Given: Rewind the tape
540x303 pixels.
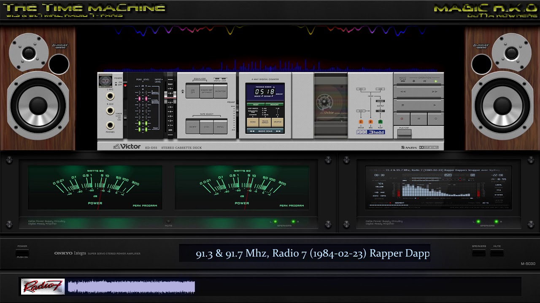Looking at the screenshot, I should (403, 92).
